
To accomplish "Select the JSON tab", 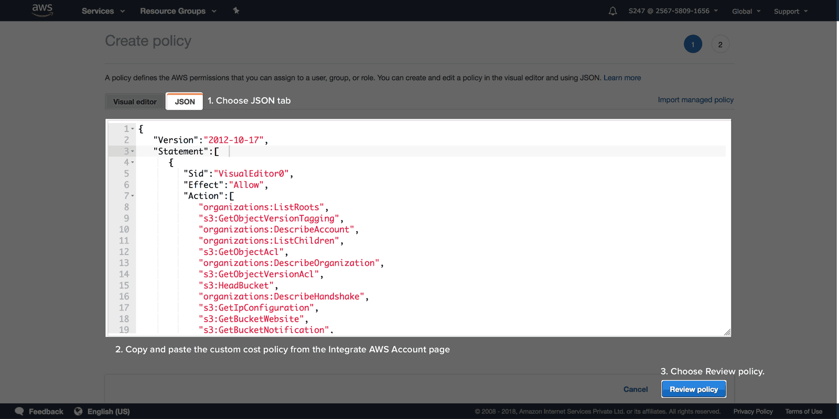I will [185, 102].
